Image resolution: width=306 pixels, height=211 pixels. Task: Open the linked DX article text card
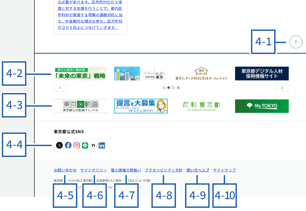(90, 15)
